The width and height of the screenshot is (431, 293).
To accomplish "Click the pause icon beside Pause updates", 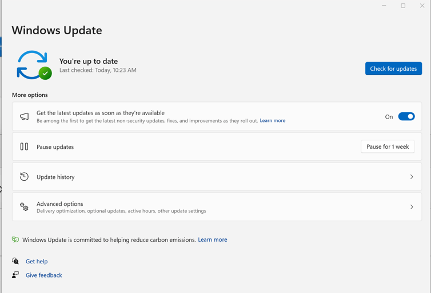I will 24,146.
